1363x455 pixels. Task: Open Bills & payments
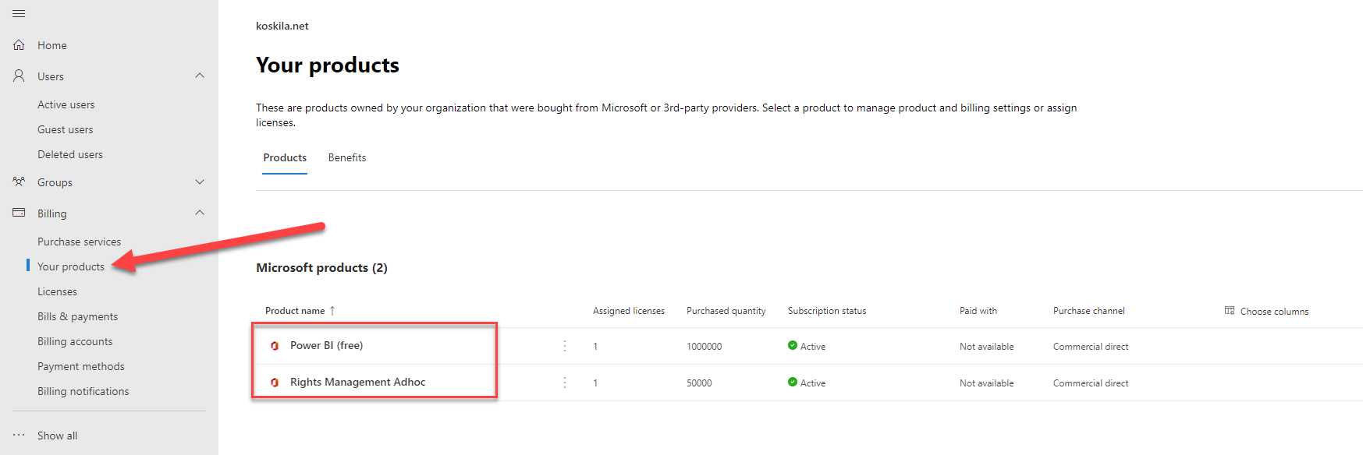[x=78, y=316]
